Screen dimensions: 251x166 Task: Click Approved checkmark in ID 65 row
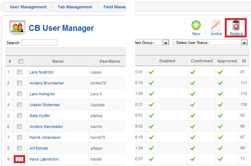coord(220,115)
